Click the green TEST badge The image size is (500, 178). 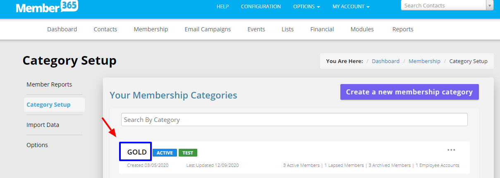188,153
